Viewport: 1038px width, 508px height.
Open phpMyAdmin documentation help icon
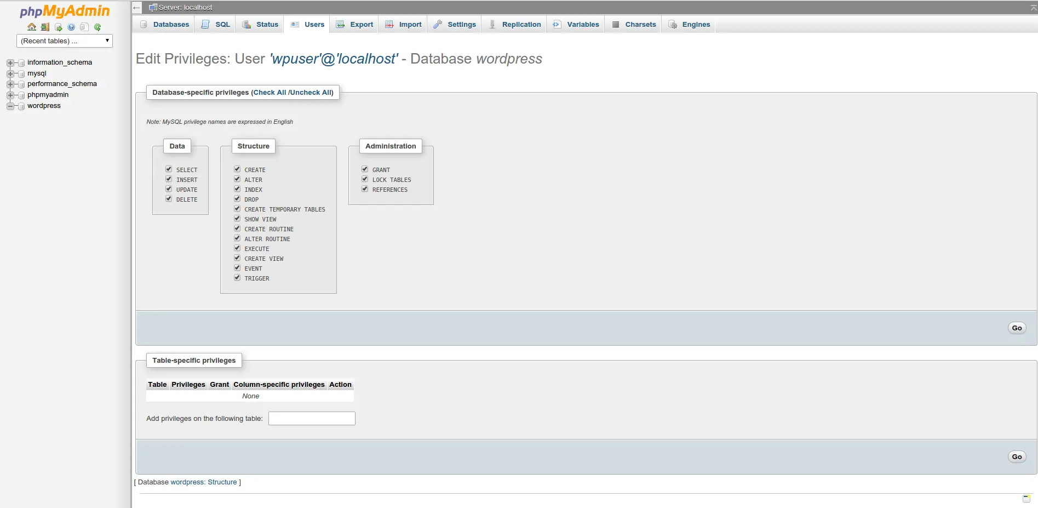[x=71, y=27]
